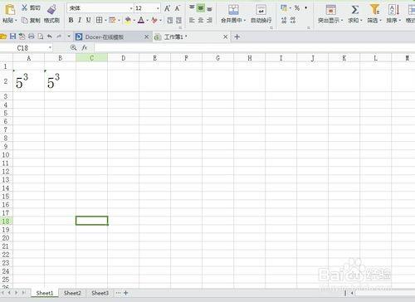Click the Undo arrow icon
The image size is (415, 302).
(50, 37)
